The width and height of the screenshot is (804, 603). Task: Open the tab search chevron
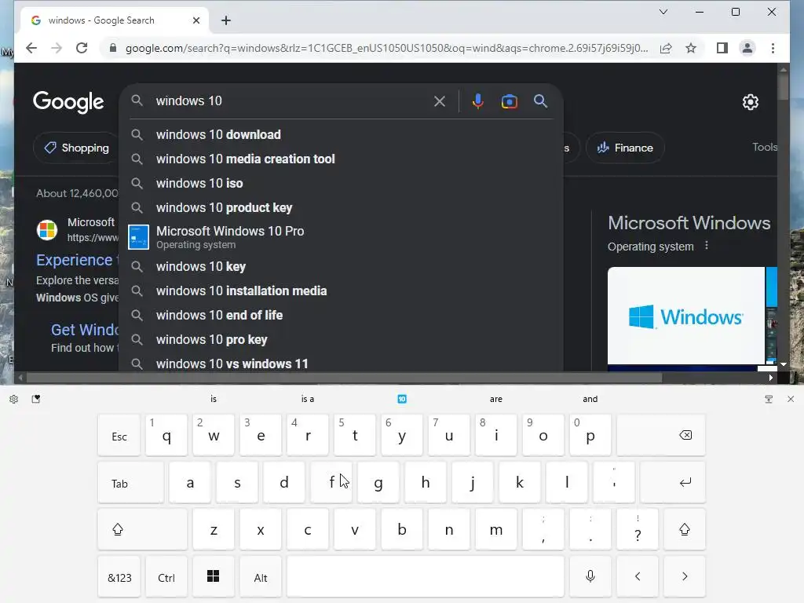[663, 12]
